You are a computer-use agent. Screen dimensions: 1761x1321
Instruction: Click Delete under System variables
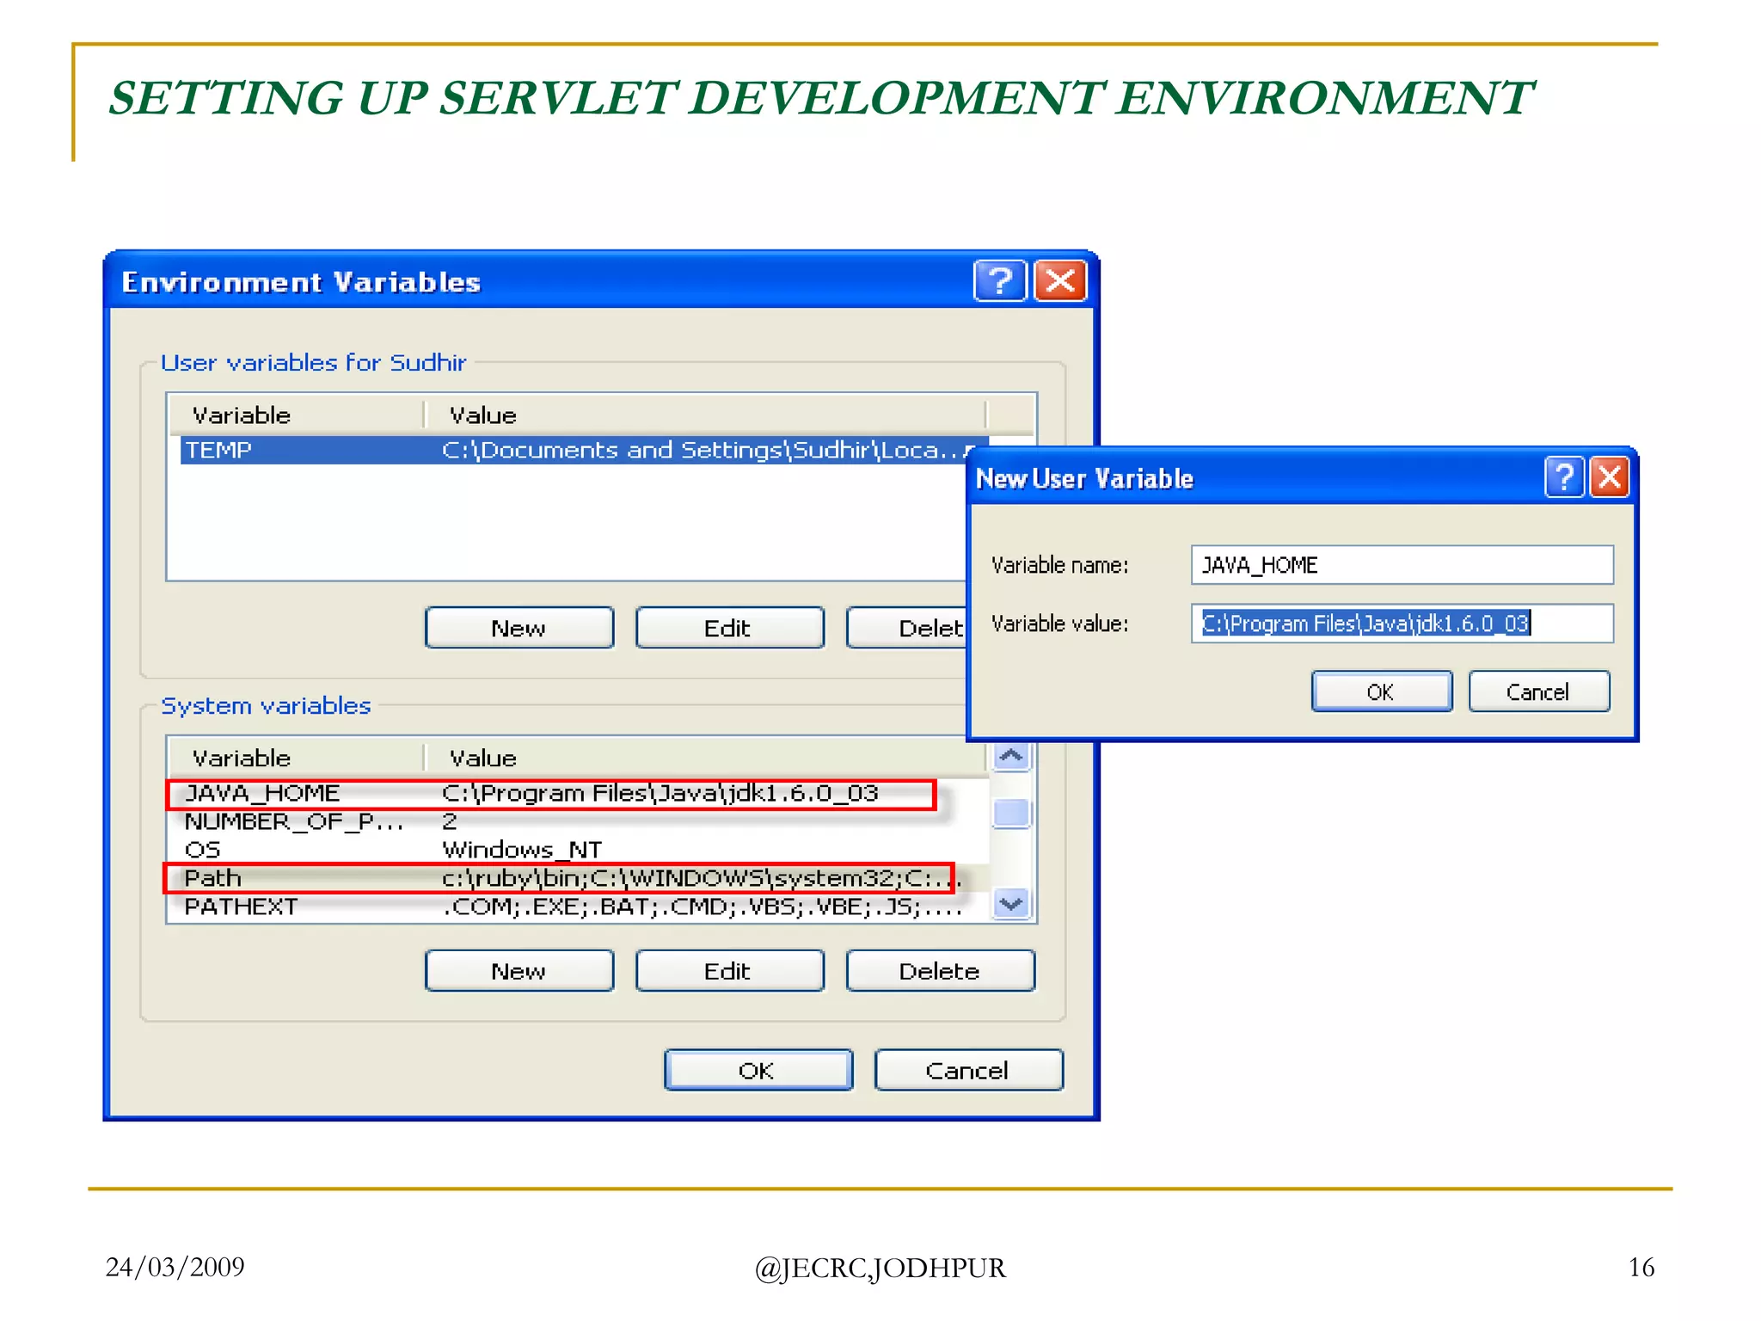940,971
